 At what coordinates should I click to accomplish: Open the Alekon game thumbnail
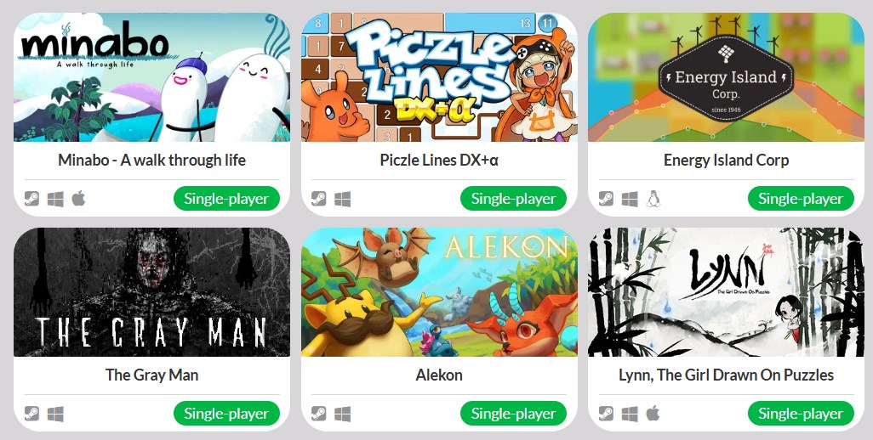click(x=439, y=292)
